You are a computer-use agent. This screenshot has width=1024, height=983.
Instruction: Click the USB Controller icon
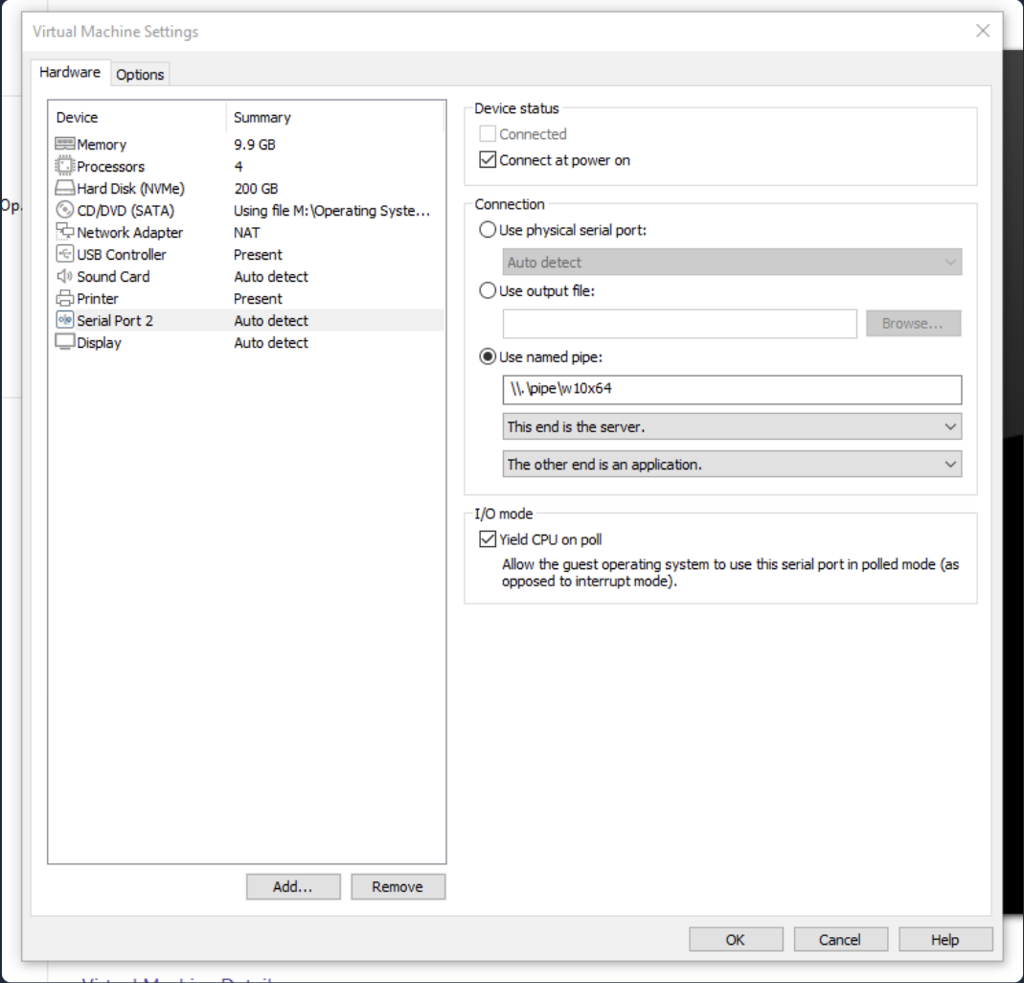pos(65,255)
